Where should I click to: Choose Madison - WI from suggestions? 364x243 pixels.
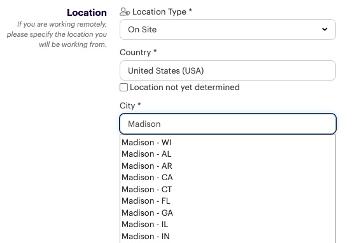pos(228,142)
